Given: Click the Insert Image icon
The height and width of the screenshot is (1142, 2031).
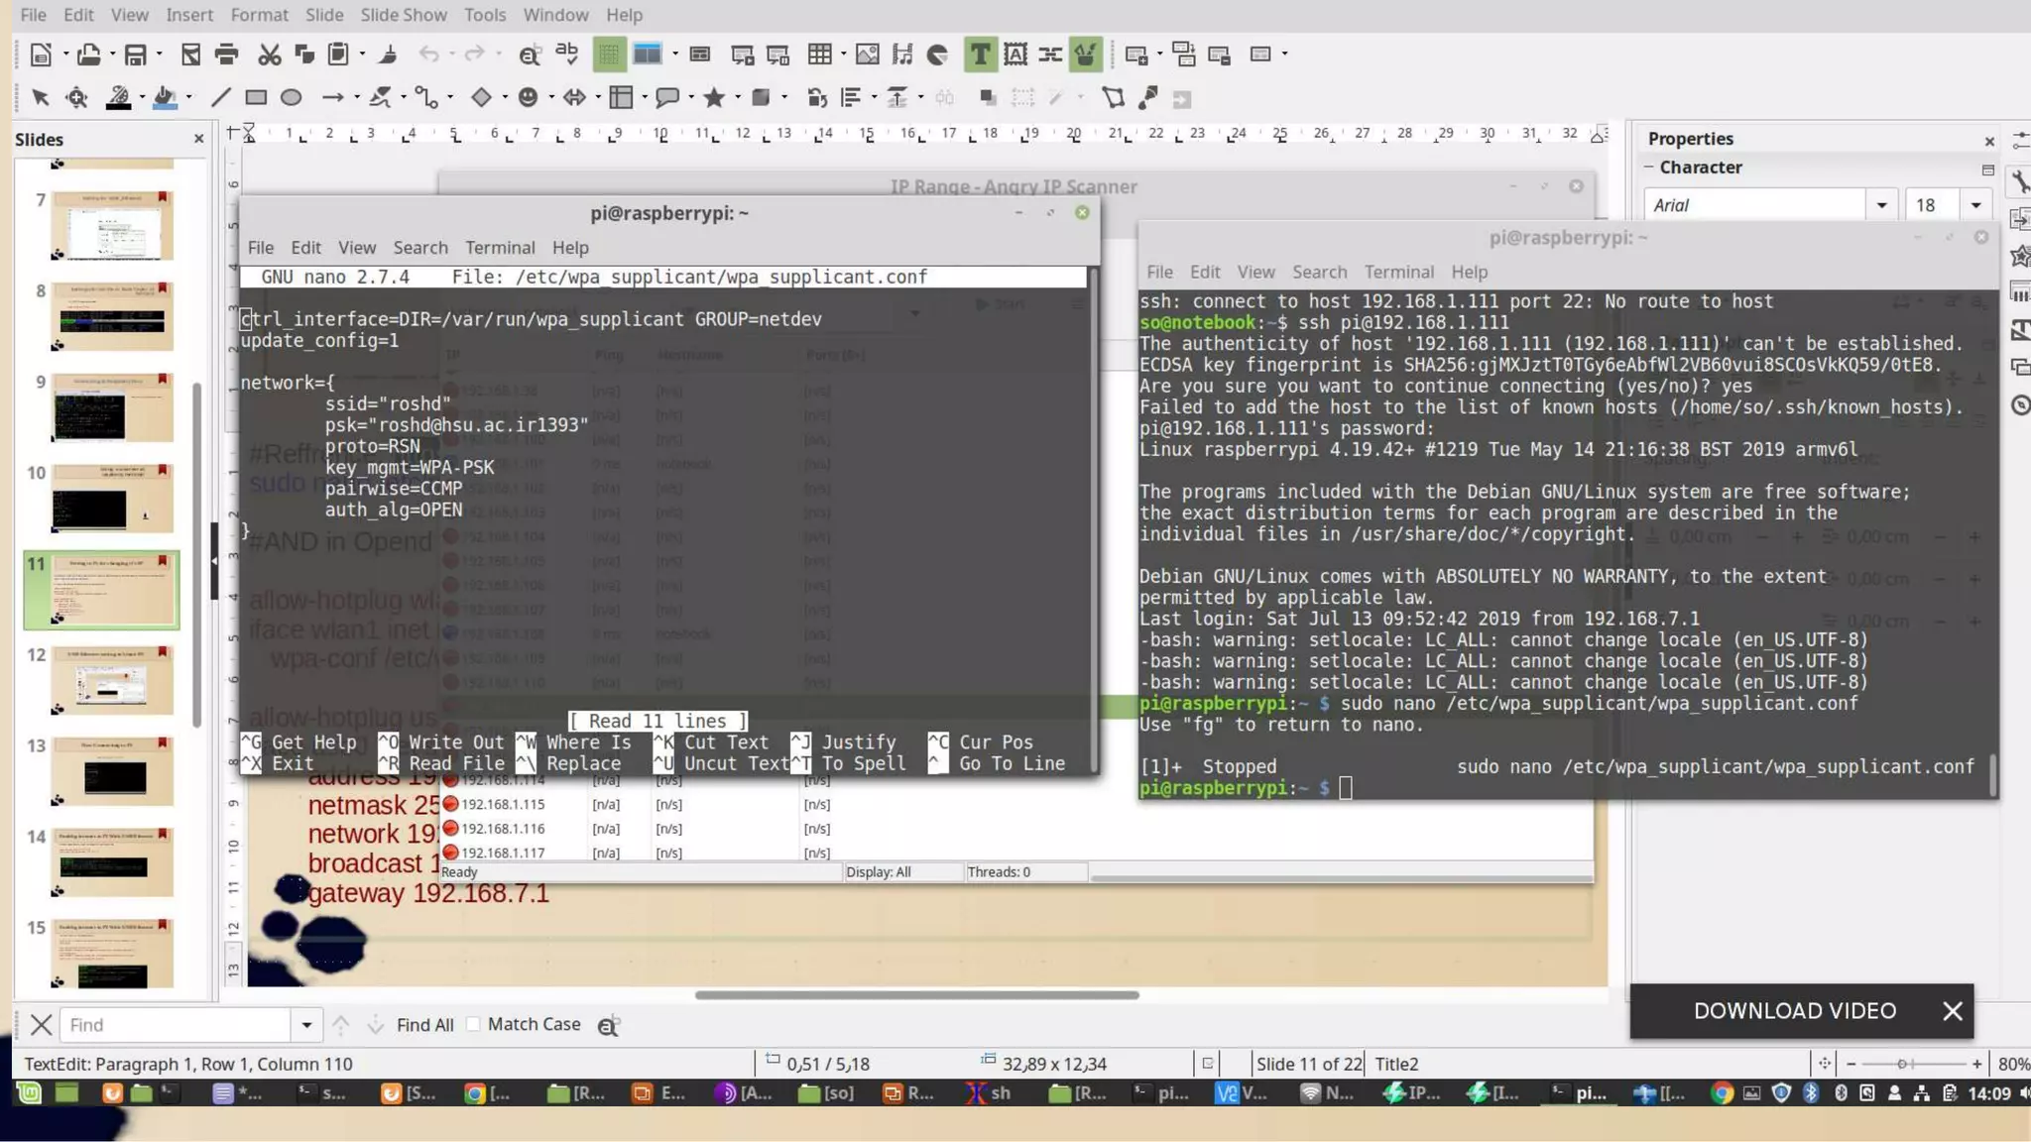Looking at the screenshot, I should tap(867, 55).
